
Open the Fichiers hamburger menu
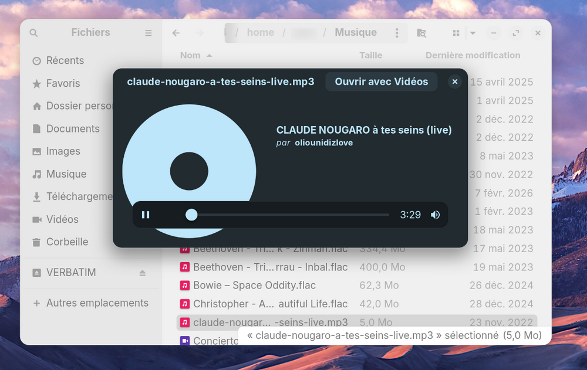(149, 33)
